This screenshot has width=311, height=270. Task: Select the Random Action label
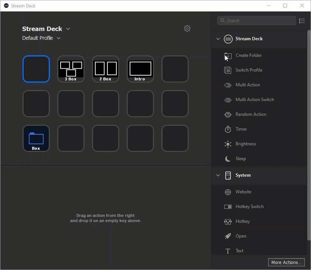point(251,114)
